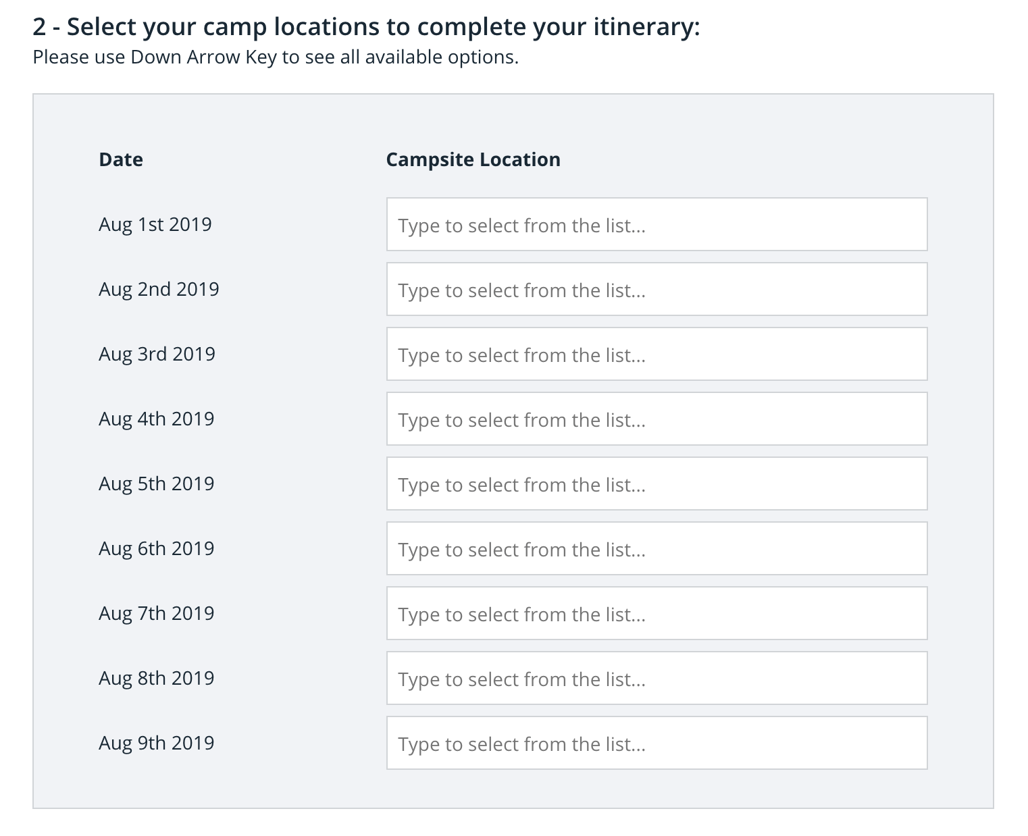Select the Aug 7th 2019 campsite location input
This screenshot has width=1028, height=836.
pos(657,613)
